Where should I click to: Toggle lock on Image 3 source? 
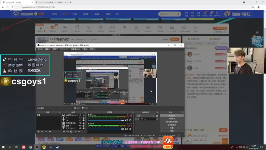pos(83,126)
